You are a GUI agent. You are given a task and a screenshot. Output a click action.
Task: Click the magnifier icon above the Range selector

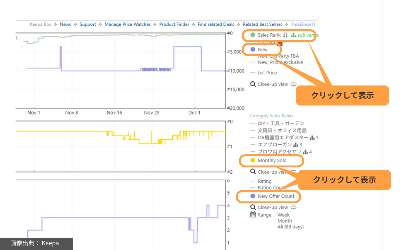coord(253,207)
